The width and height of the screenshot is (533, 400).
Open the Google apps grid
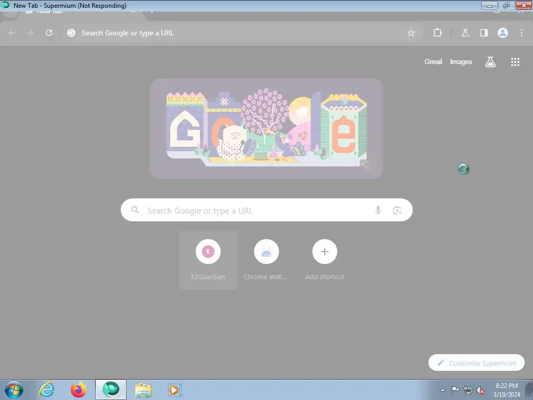tap(515, 61)
